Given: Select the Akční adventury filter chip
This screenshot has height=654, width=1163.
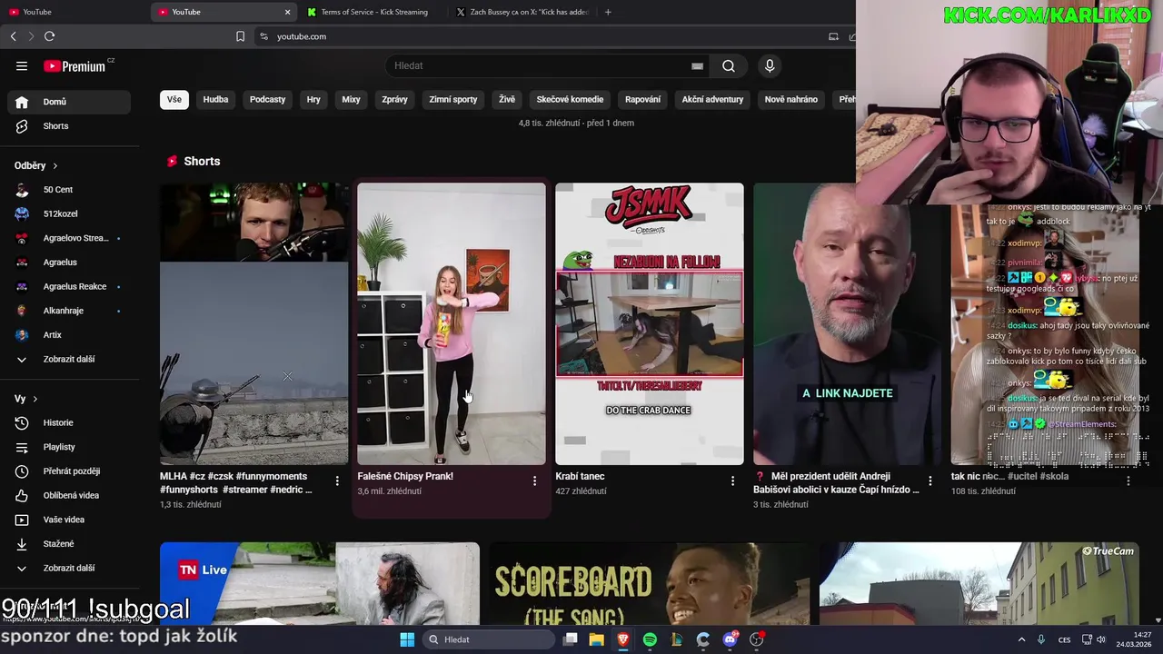Looking at the screenshot, I should coord(712,99).
